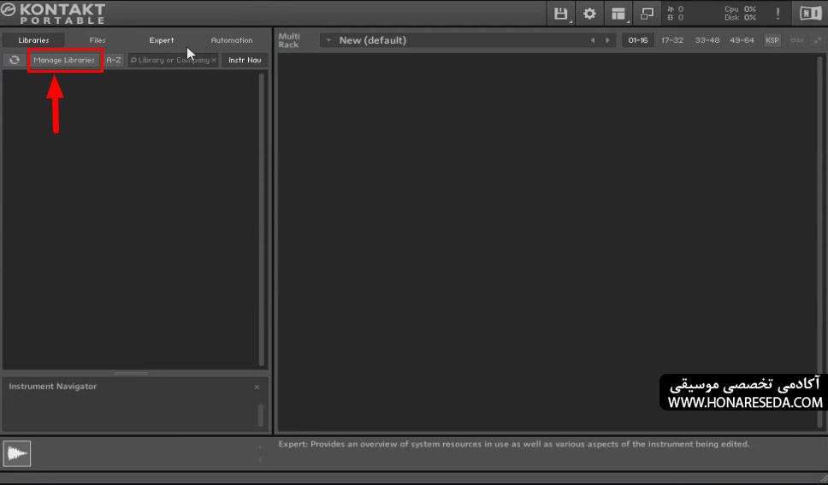Click the libraries list vertical scrollbar
This screenshot has height=485, width=828.
[262, 219]
